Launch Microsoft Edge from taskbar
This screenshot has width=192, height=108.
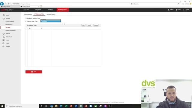[61, 106]
